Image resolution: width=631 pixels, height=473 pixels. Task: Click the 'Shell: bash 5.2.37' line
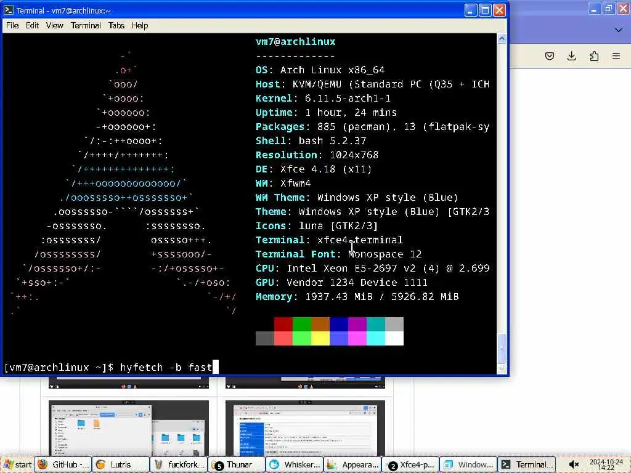pyautogui.click(x=311, y=141)
